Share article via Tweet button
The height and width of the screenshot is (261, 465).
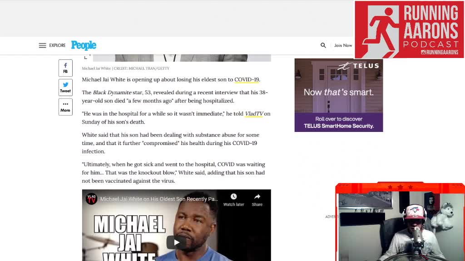coord(65,87)
